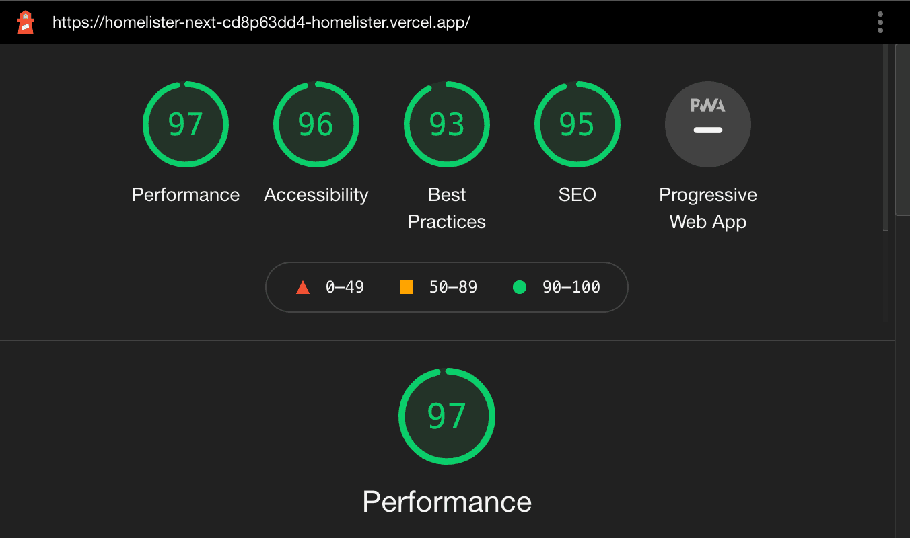This screenshot has width=910, height=538.
Task: Click the Best Practices gauge showing 93
Action: pos(447,124)
